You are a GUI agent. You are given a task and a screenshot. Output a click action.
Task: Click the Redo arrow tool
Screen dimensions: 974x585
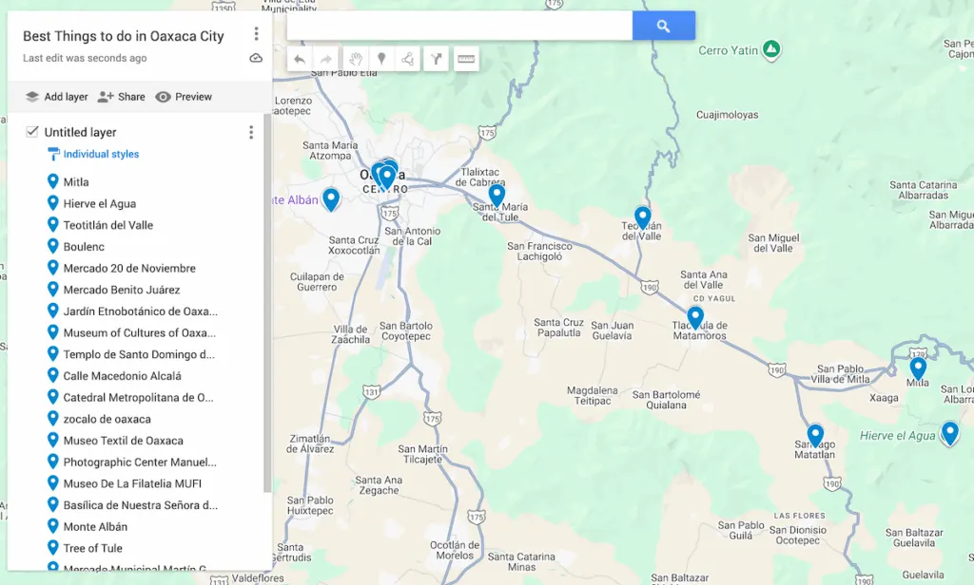(326, 59)
